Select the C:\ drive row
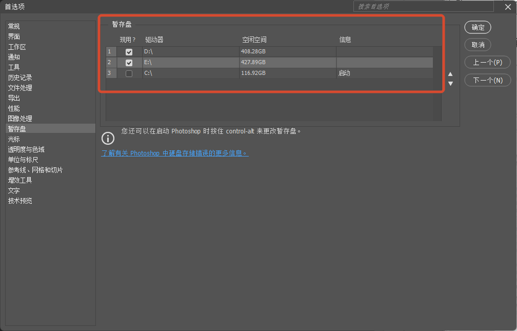This screenshot has height=331, width=517. click(x=269, y=73)
